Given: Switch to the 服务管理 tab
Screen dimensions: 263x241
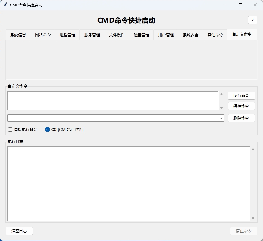Looking at the screenshot, I should point(92,34).
